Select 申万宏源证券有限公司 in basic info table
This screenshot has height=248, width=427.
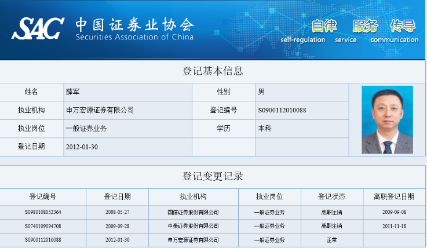[x=100, y=110]
